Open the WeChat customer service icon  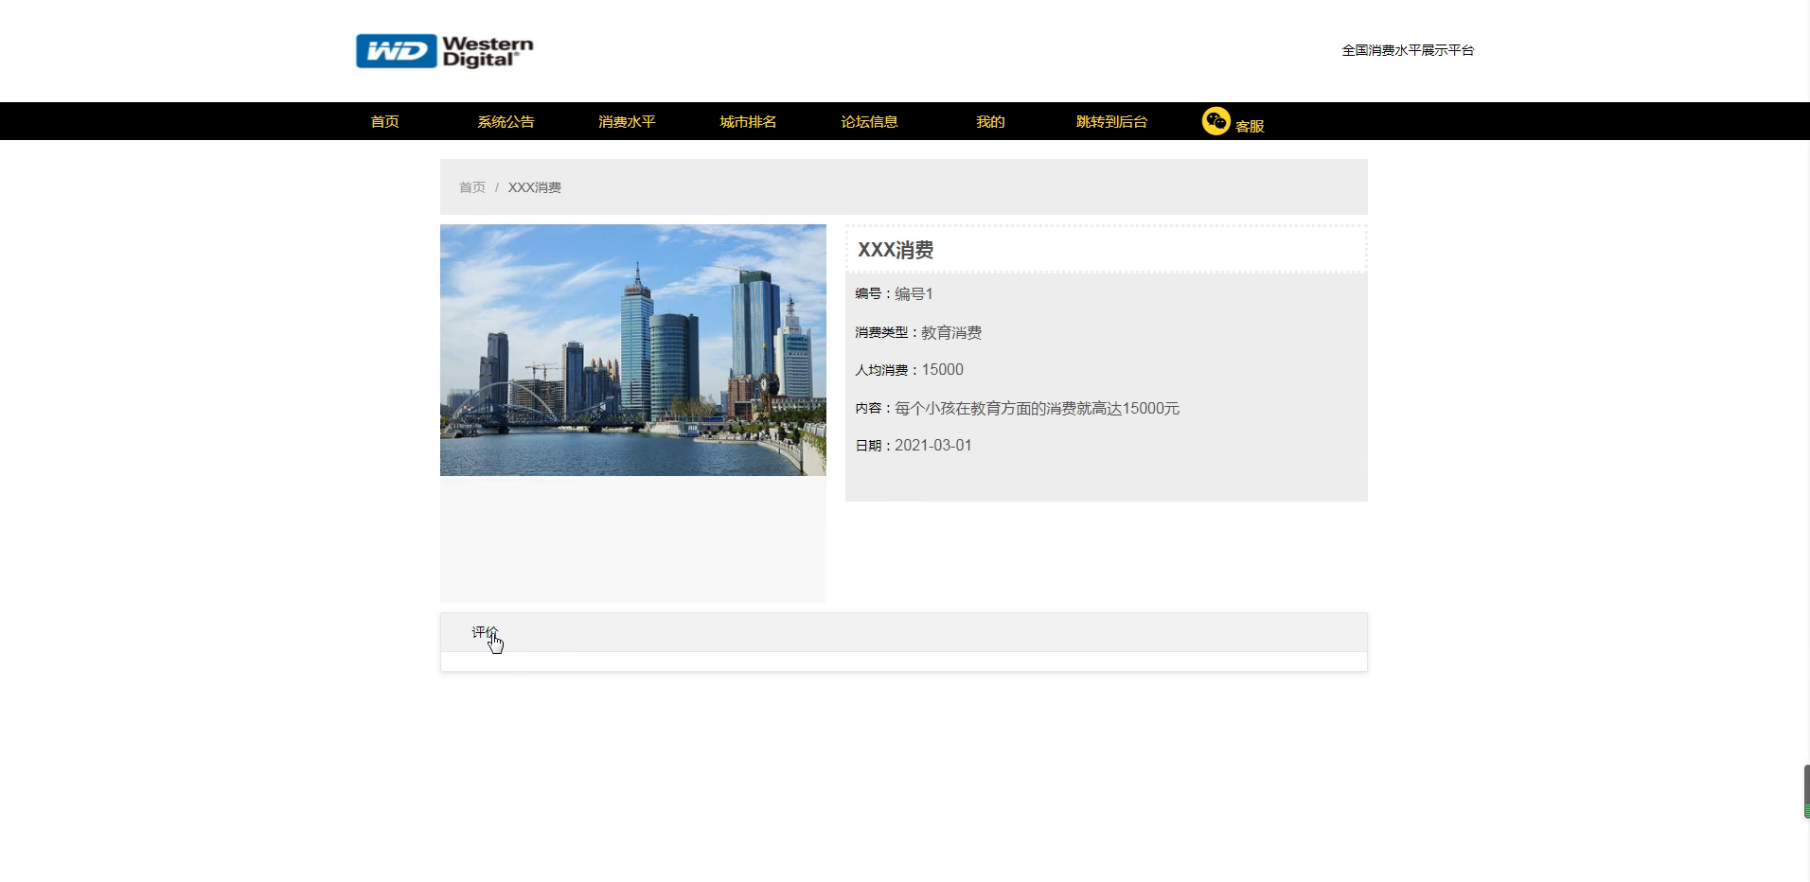(1216, 121)
